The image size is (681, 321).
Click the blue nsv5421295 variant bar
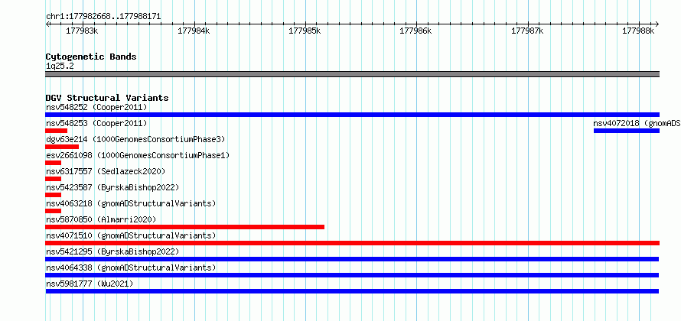352,259
